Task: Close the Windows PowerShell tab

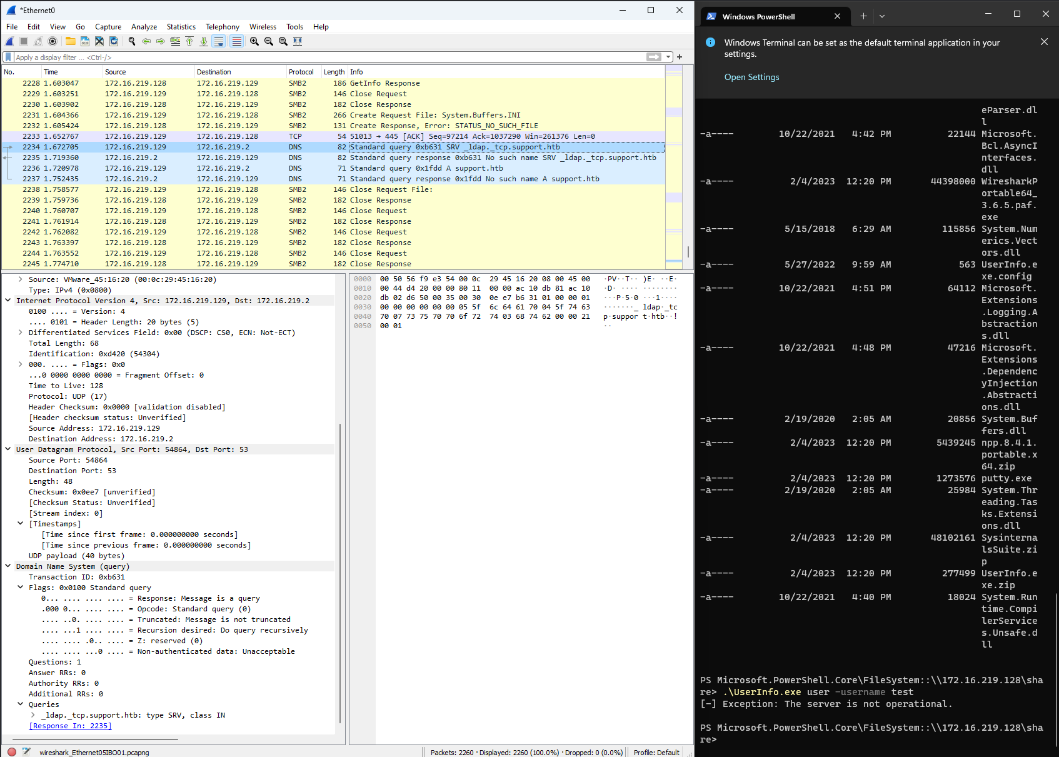Action: click(x=837, y=16)
